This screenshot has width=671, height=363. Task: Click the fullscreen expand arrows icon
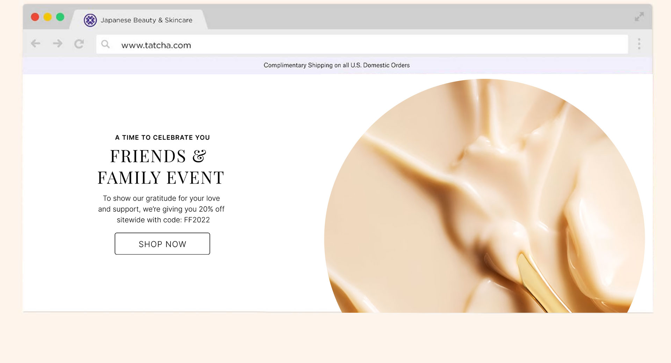tap(639, 17)
